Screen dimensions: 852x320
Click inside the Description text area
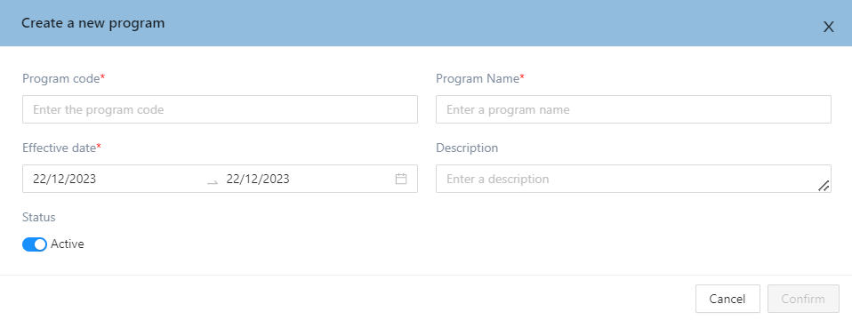[x=633, y=179]
